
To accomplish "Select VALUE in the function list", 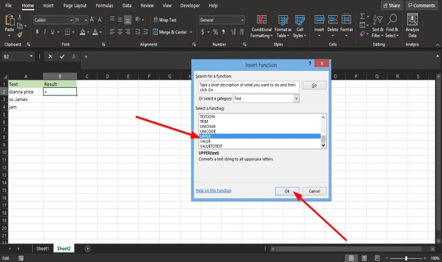I will [x=206, y=141].
